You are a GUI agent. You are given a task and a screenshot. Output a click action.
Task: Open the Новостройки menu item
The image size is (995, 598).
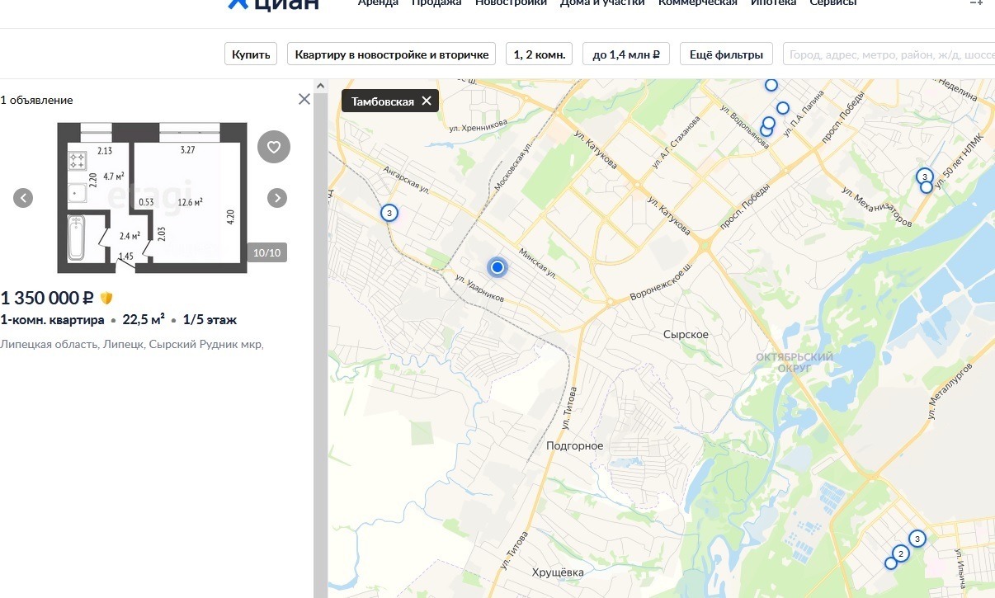[x=511, y=2]
